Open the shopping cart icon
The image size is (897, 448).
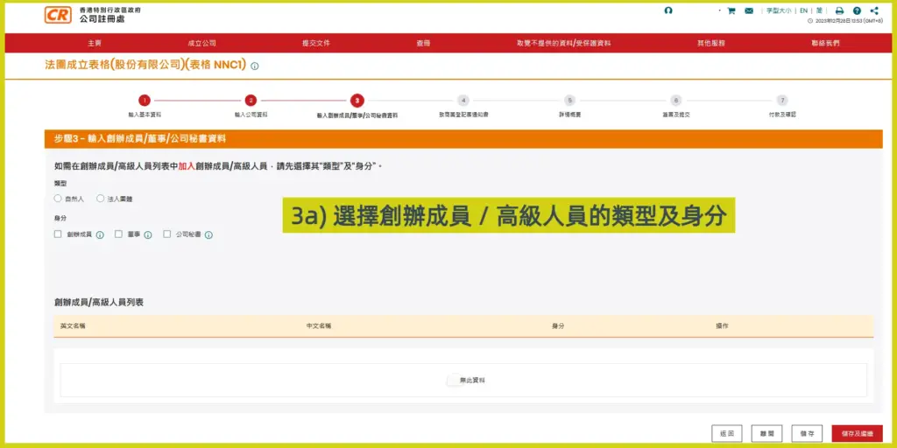tap(731, 10)
